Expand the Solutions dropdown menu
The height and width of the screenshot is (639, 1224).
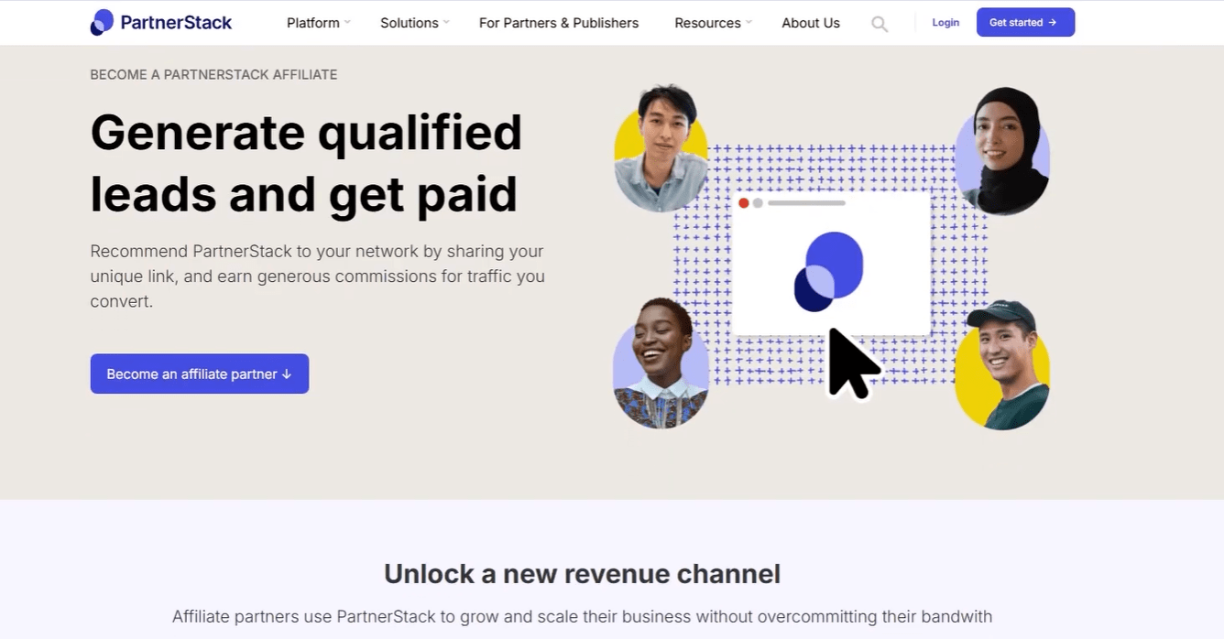point(414,23)
